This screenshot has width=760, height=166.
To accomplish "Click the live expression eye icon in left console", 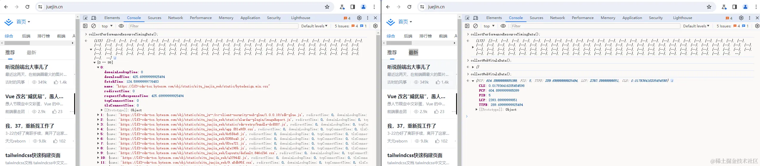I will tap(121, 26).
